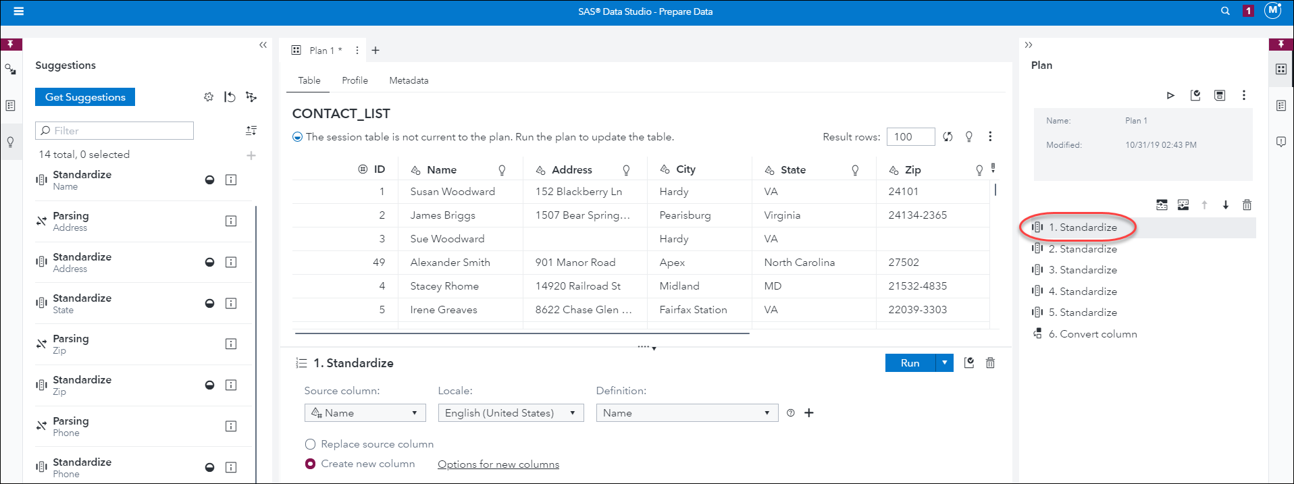Click the Get Suggestions button

click(85, 97)
